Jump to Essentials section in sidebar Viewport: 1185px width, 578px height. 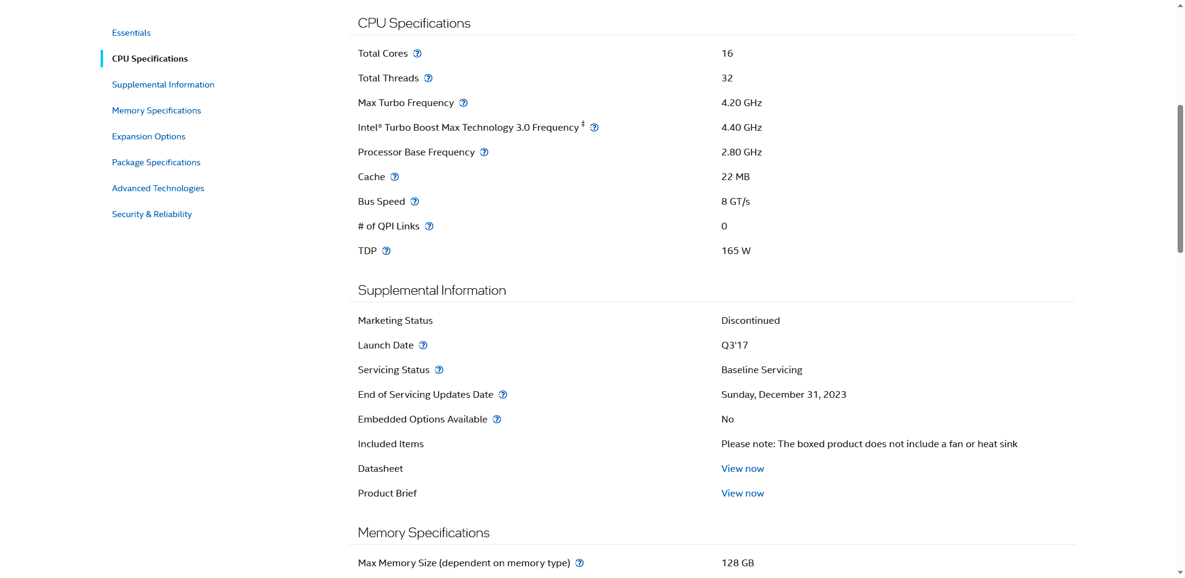click(x=131, y=33)
